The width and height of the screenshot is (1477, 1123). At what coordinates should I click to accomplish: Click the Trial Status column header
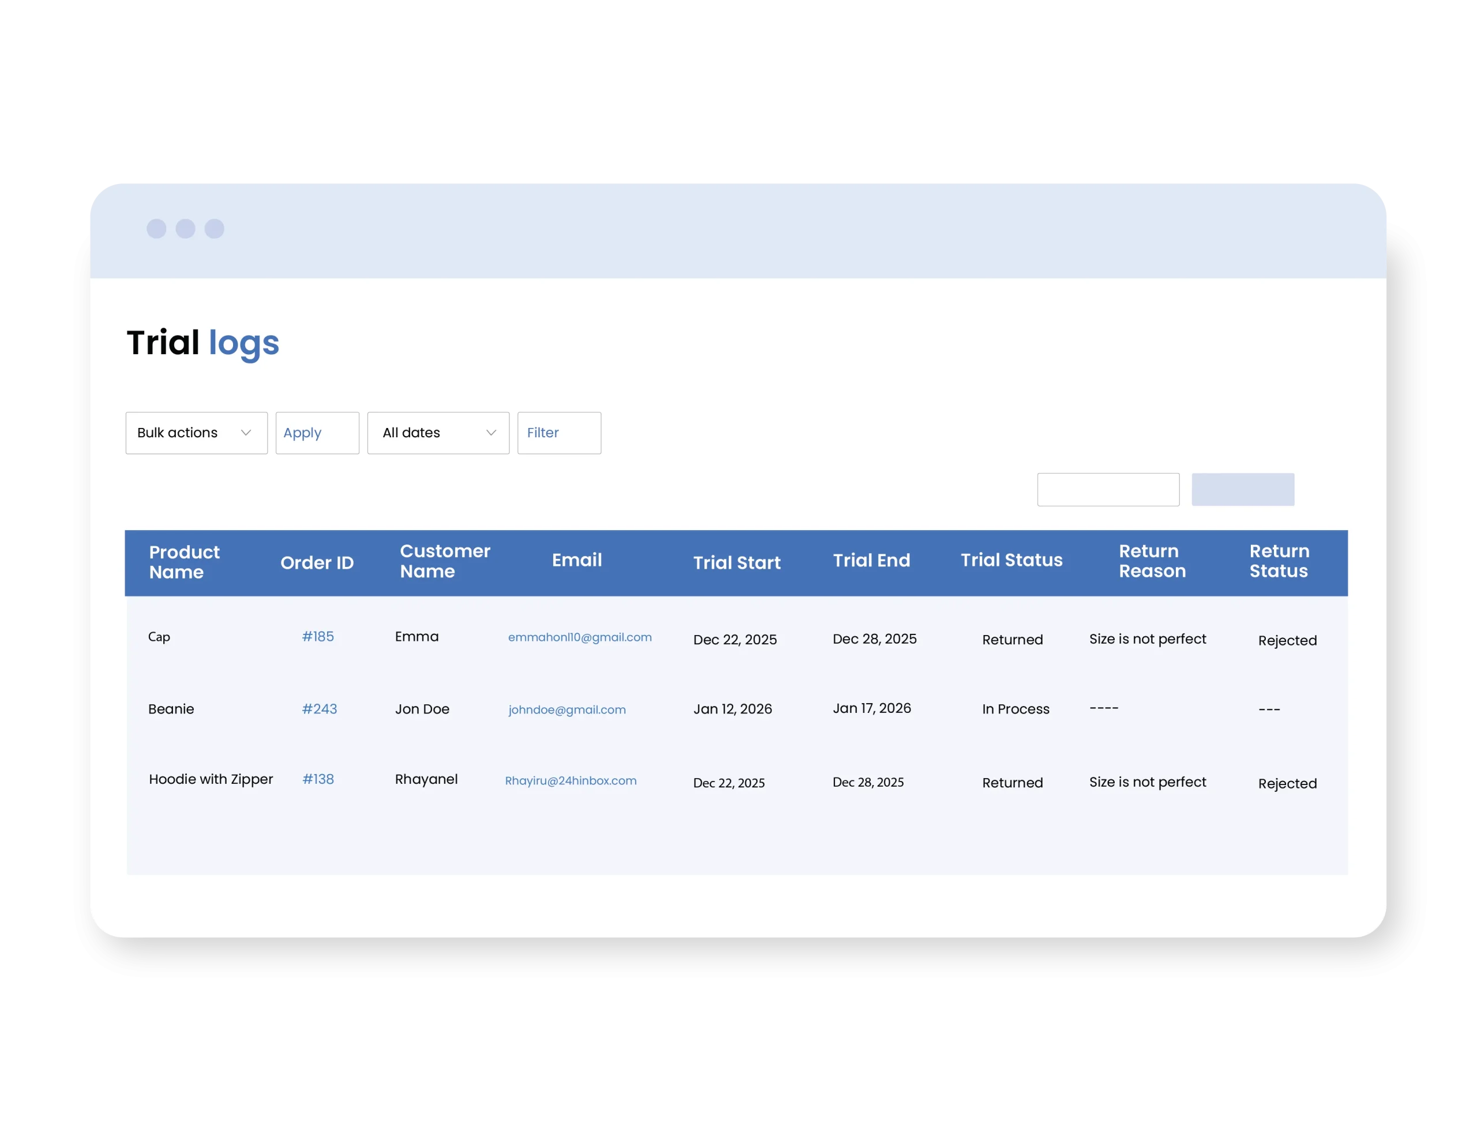click(1011, 560)
